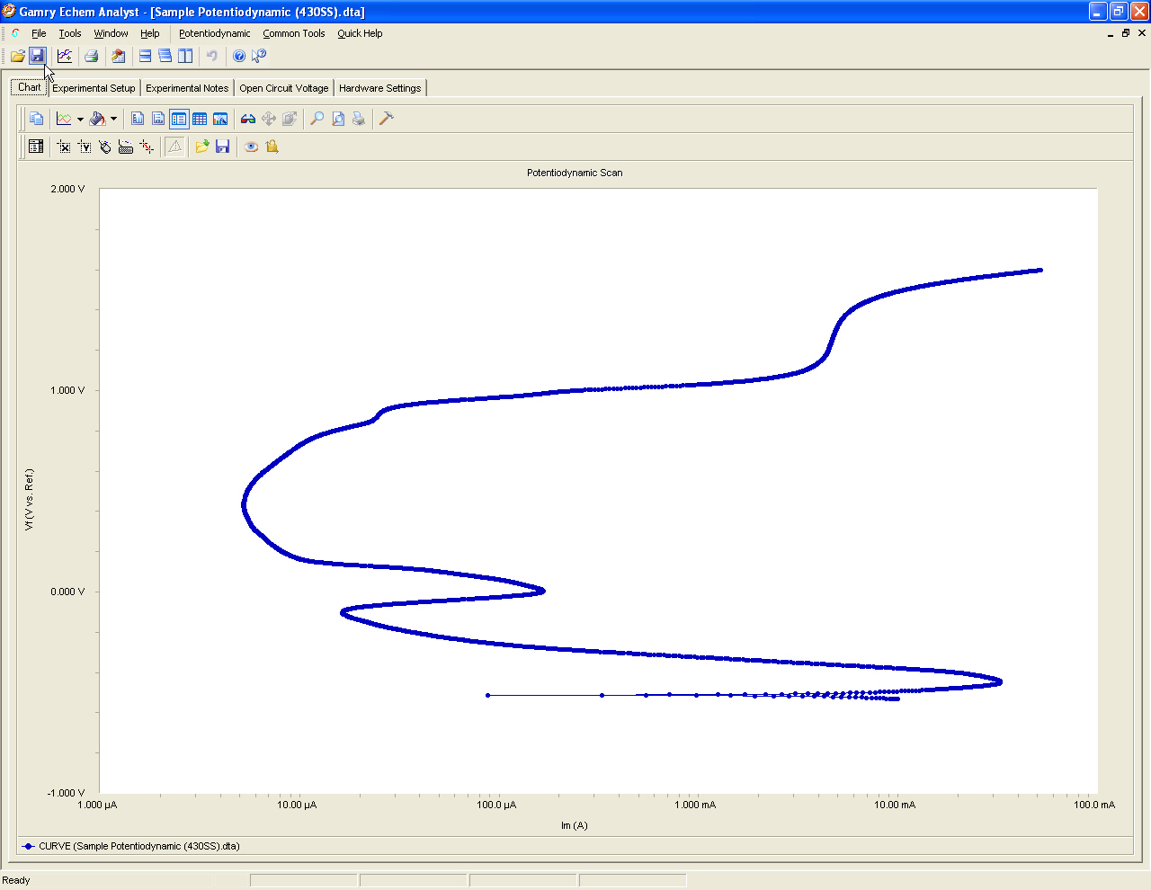Click the paint bucket color icon

click(x=97, y=119)
